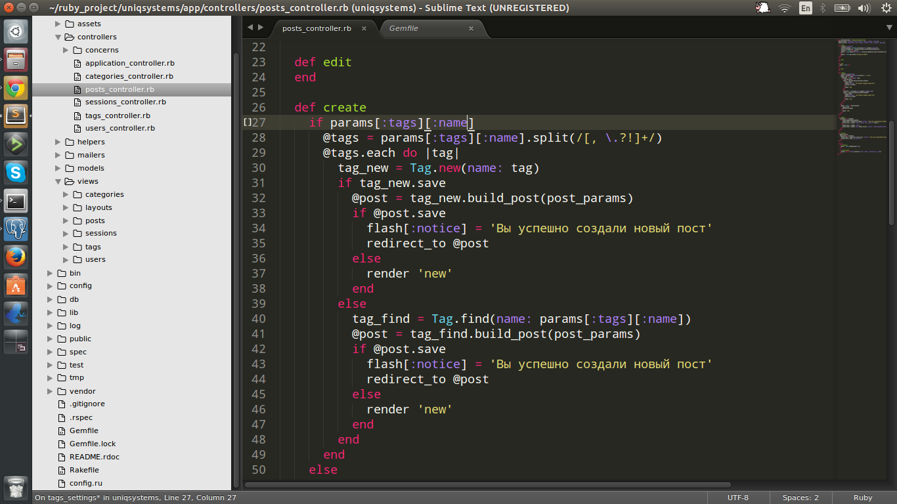Screen dimensions: 897x504
Task: Close the Gemfile tab
Action: pyautogui.click(x=471, y=28)
